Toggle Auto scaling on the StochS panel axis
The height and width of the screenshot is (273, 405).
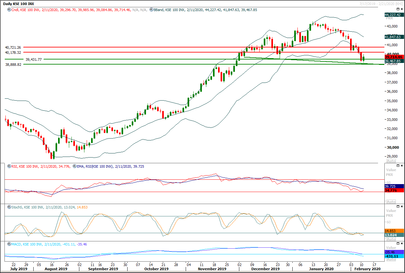(391, 239)
